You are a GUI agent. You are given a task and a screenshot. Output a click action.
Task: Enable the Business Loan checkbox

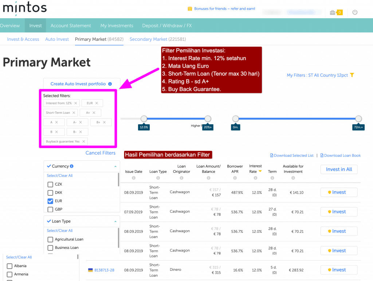click(x=50, y=248)
